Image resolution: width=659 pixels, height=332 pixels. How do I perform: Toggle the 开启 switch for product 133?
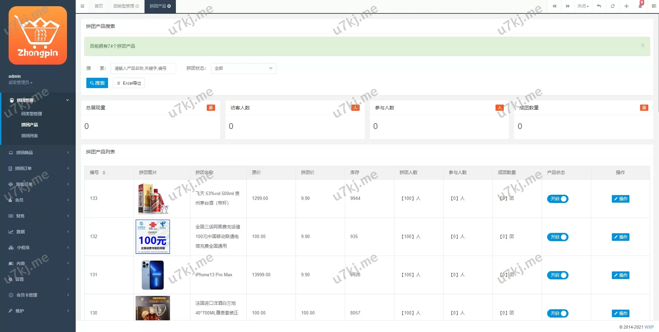(557, 199)
